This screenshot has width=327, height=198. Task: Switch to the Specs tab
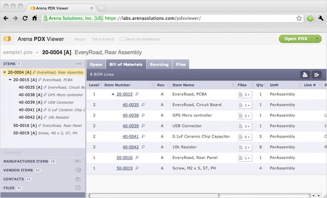[96, 65]
